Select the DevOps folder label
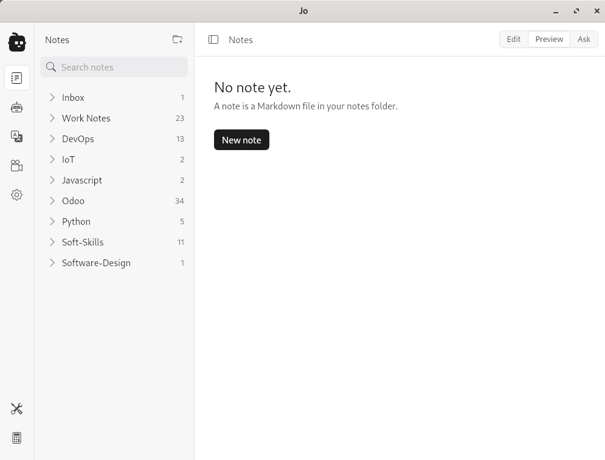This screenshot has width=605, height=460. pos(78,139)
